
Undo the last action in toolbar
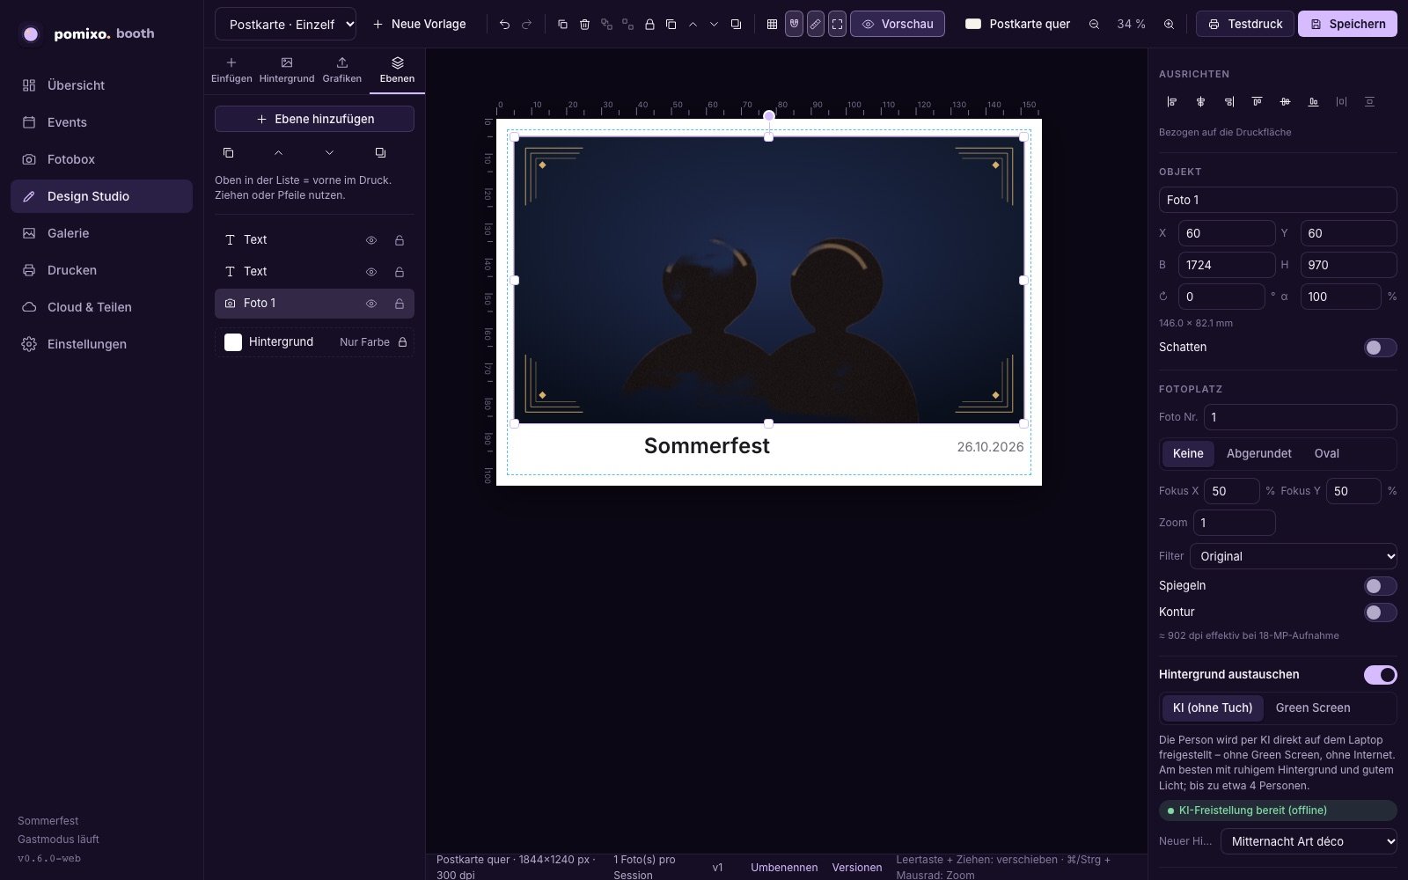(x=504, y=24)
